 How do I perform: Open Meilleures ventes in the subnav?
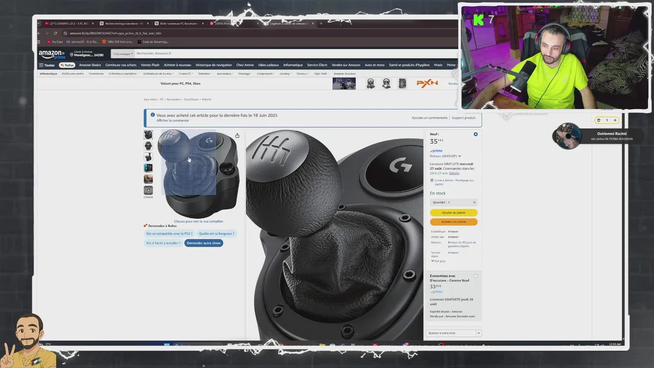coord(73,74)
